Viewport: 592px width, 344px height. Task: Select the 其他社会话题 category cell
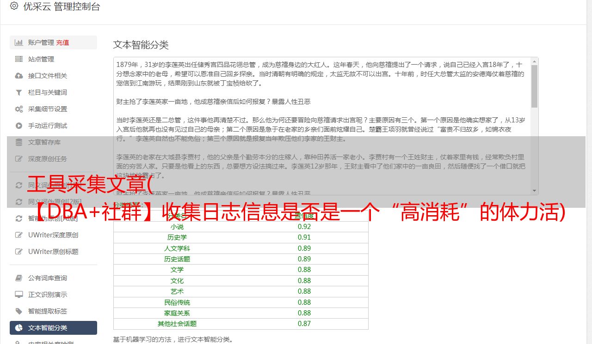pos(177,324)
